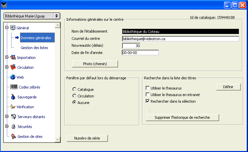Click the Sécurités padlock icon
The image size is (248, 152).
pos(13,127)
